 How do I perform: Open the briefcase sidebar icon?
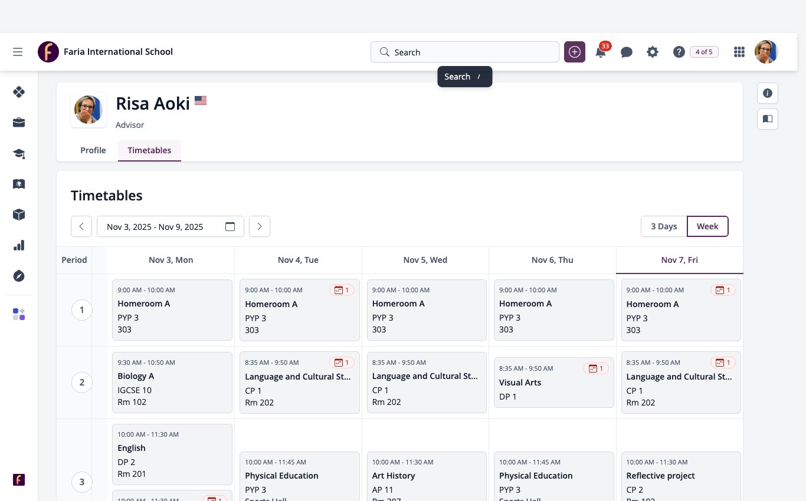pyautogui.click(x=19, y=123)
